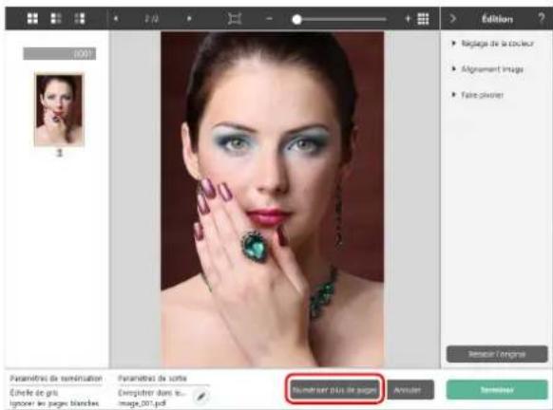
Task: Click the Annuler button
Action: pos(410,389)
